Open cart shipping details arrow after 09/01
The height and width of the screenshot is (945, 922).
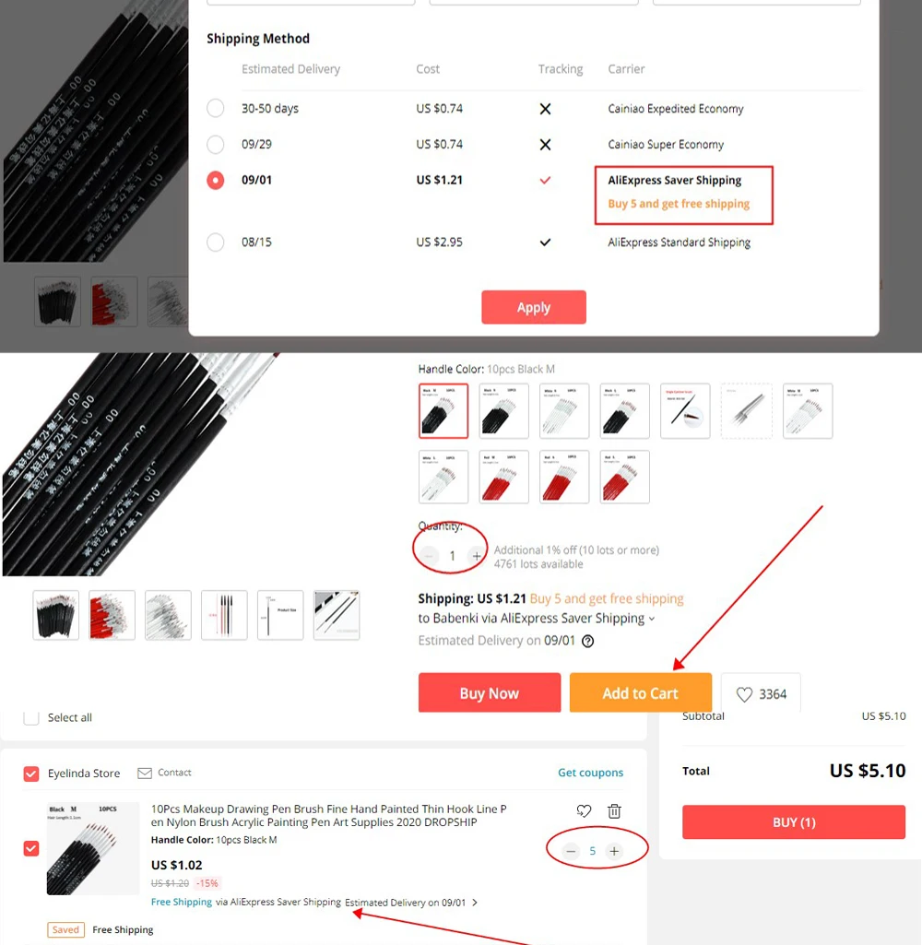click(x=475, y=903)
